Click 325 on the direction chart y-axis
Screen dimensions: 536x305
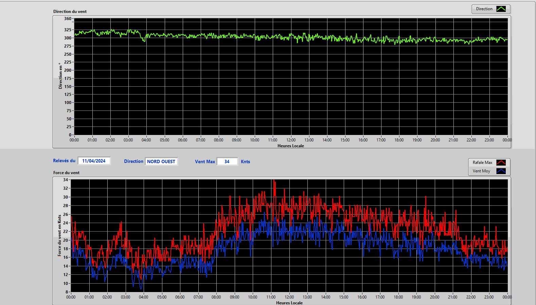click(68, 30)
